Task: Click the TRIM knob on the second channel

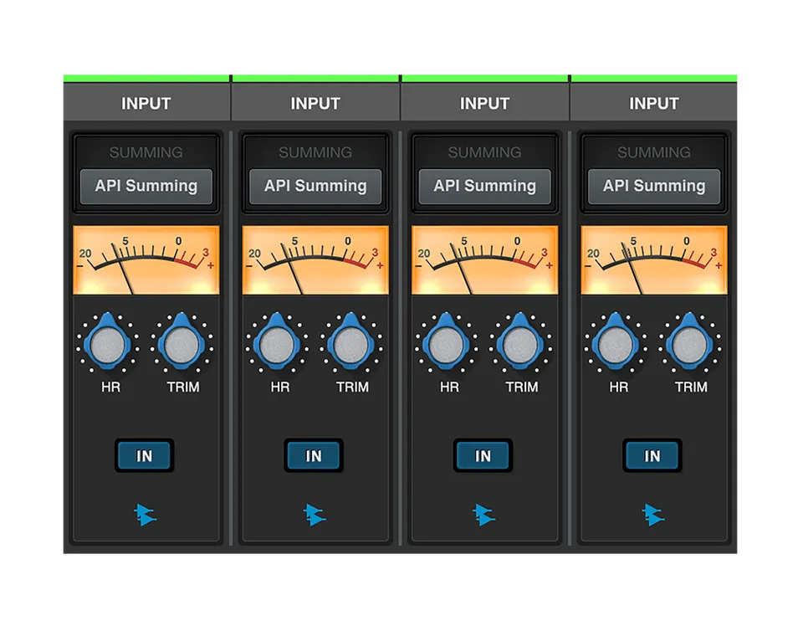Action: (351, 342)
